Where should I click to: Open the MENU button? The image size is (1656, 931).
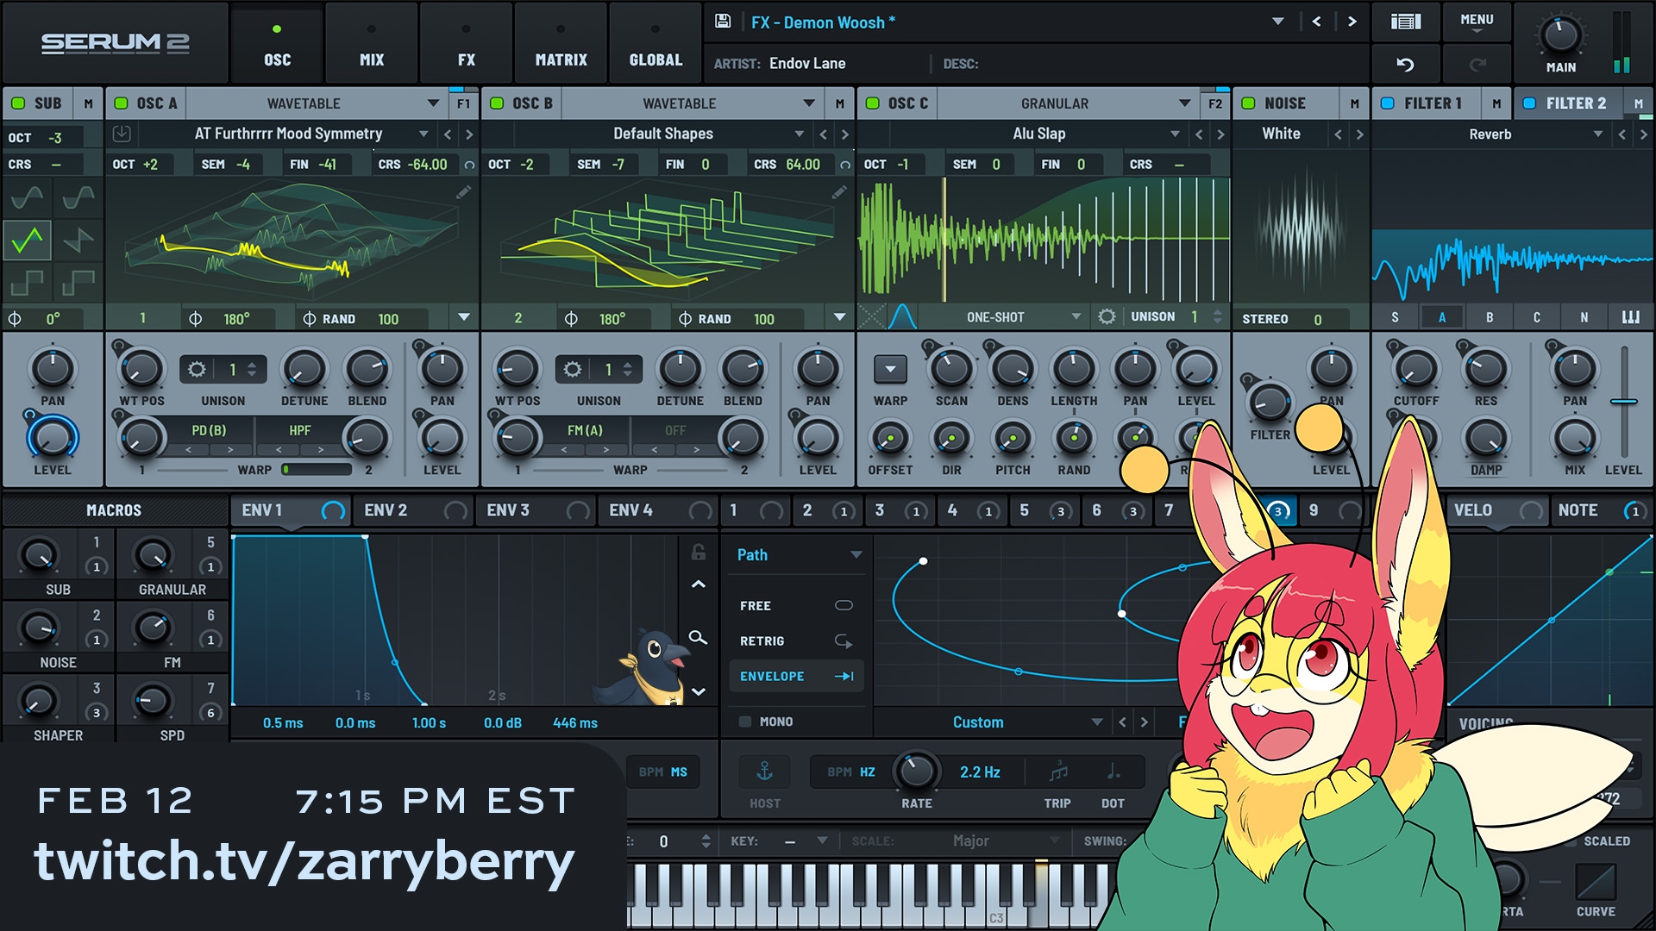tap(1477, 22)
